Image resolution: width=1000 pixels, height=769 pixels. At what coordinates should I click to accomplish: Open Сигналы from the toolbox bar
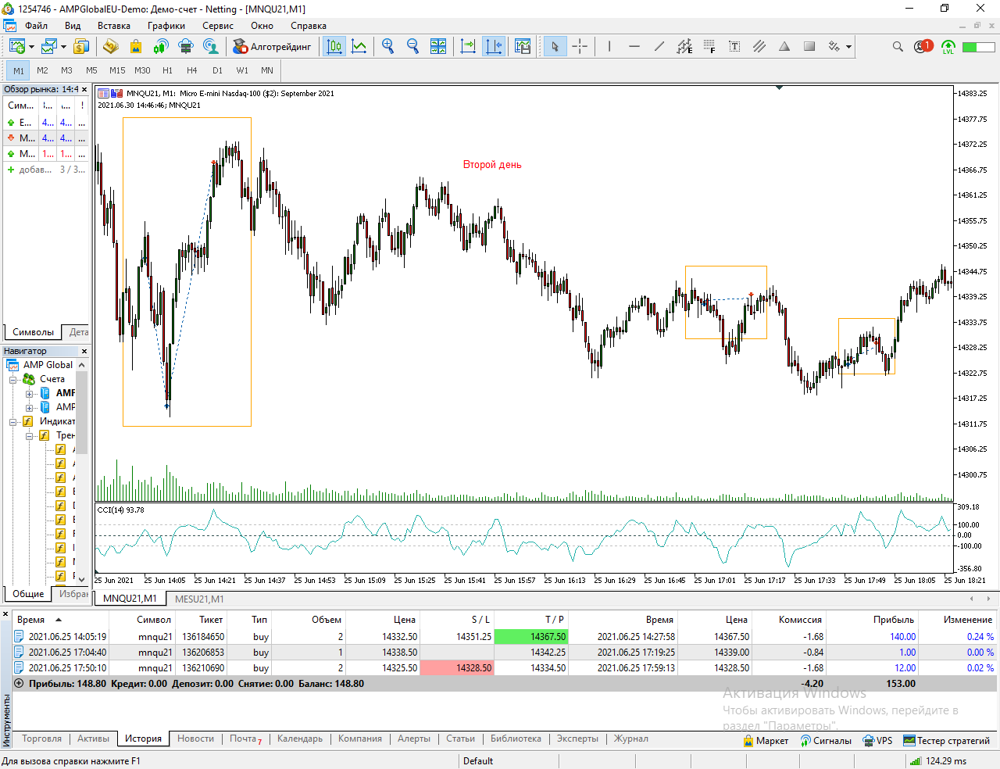pyautogui.click(x=826, y=740)
